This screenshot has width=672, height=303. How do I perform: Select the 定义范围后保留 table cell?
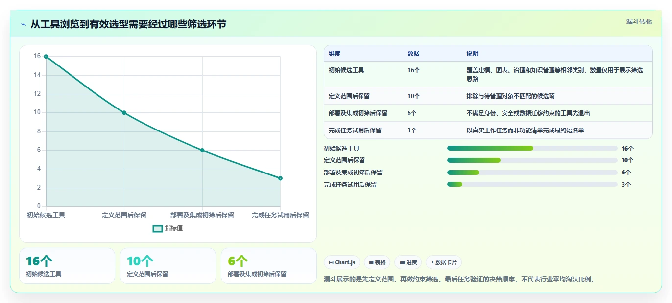349,96
